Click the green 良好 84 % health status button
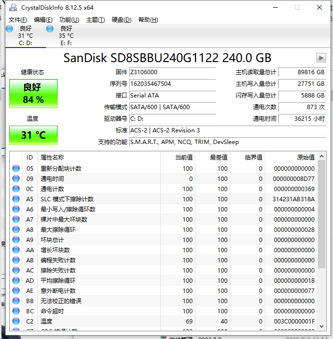Screen dimensions: 333x339 point(33,94)
